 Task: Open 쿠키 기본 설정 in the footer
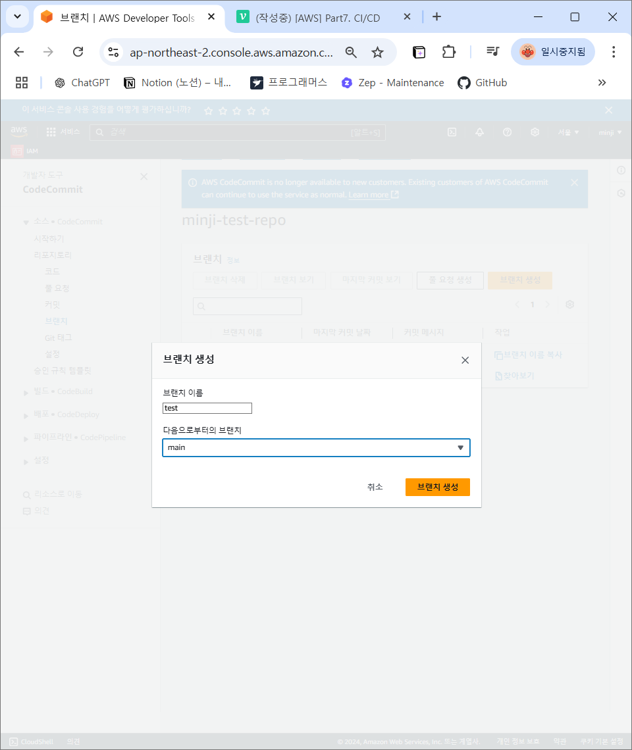click(x=602, y=741)
